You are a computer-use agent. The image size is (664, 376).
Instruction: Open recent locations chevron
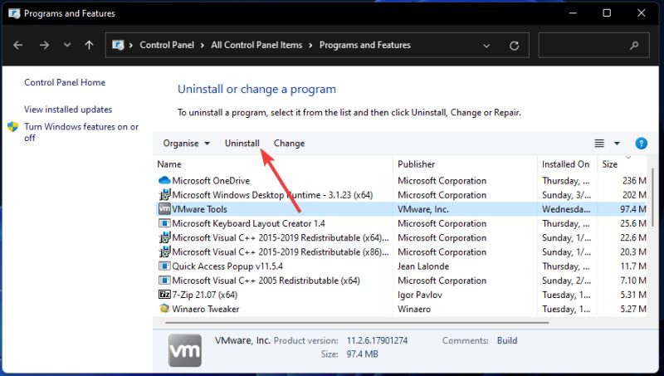click(x=67, y=45)
